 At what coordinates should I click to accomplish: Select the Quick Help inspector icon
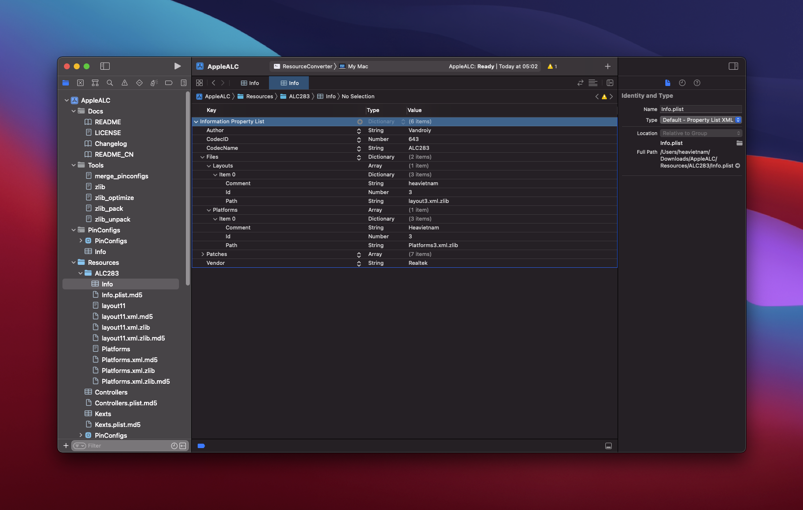(x=697, y=83)
